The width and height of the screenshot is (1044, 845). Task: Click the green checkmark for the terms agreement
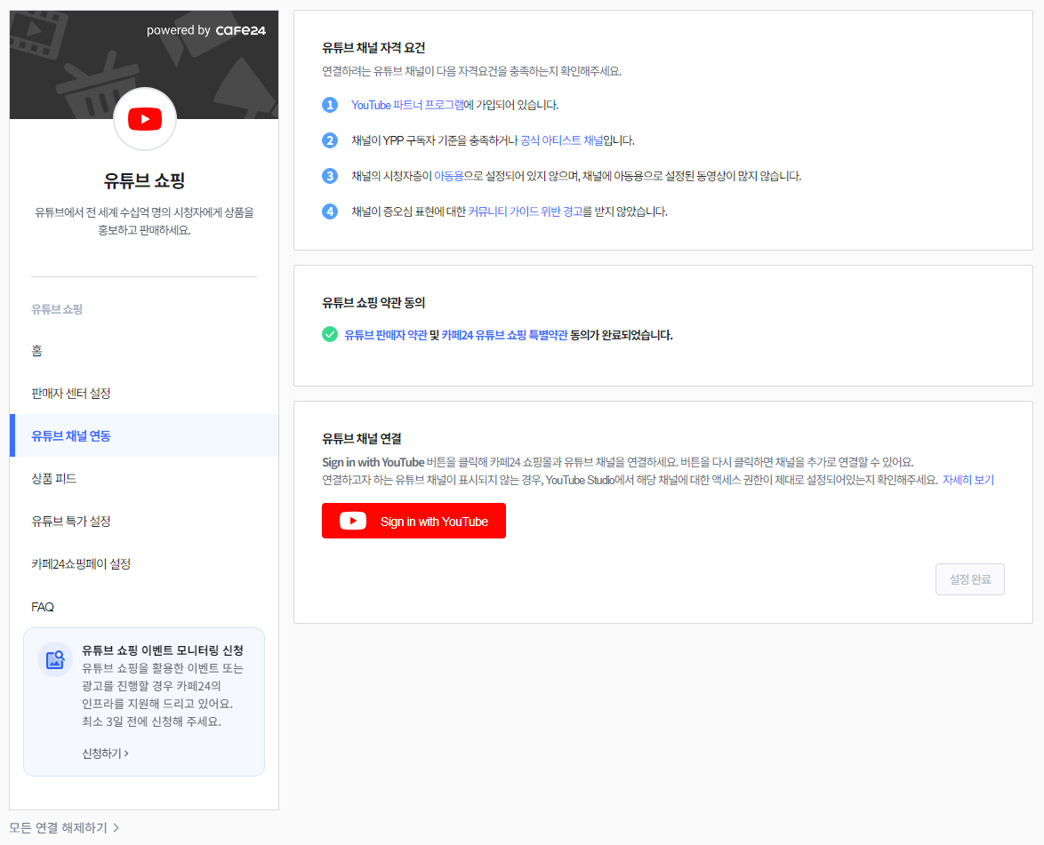pyautogui.click(x=330, y=334)
